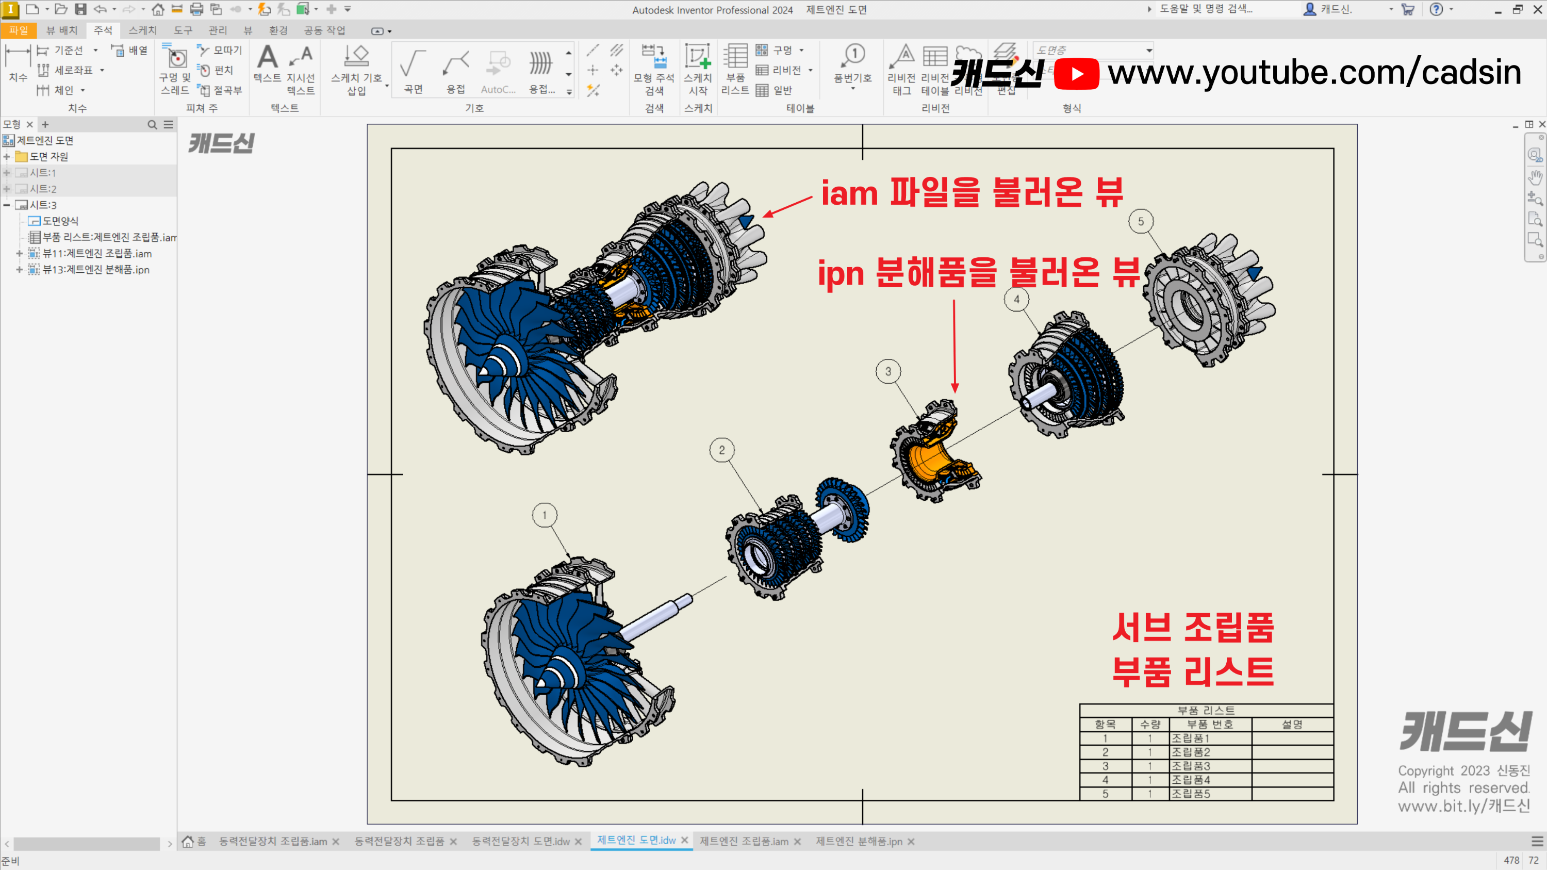This screenshot has width=1547, height=870.
Task: Click the Save icon in quick access toolbar
Action: coord(80,9)
